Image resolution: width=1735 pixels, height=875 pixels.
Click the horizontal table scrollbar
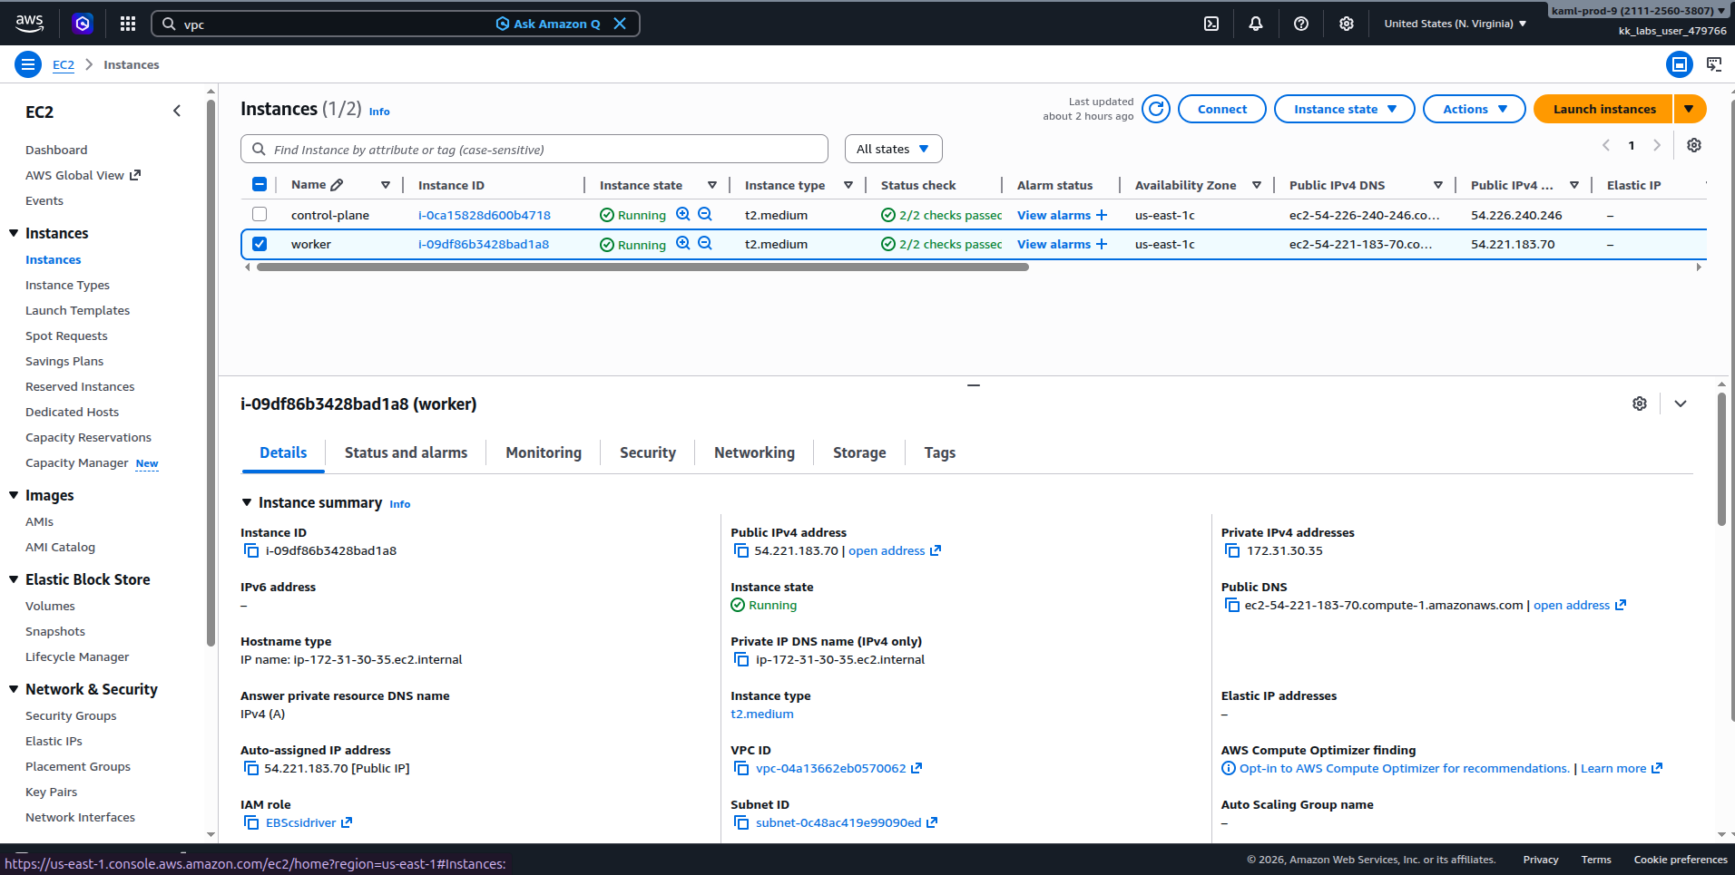point(642,267)
